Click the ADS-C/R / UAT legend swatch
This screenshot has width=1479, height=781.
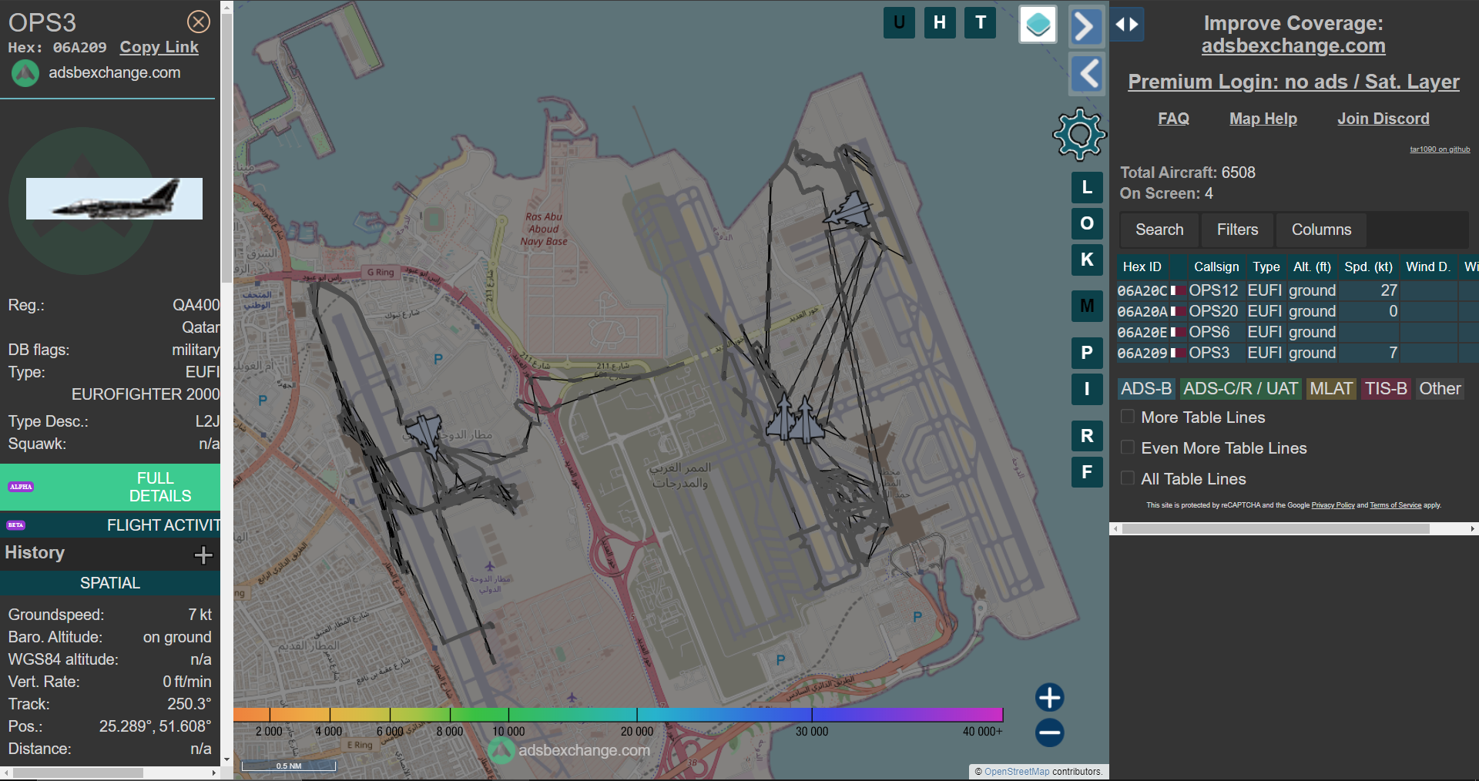[x=1240, y=389]
